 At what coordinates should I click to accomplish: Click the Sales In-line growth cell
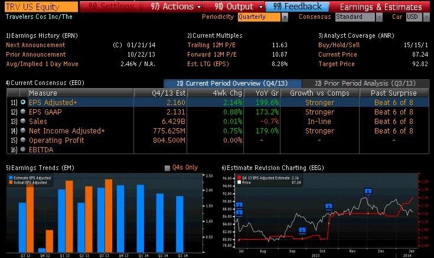(319, 121)
